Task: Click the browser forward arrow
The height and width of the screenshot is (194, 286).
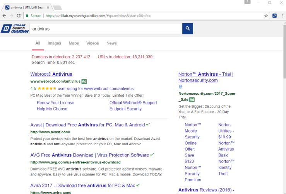Action: tap(12, 16)
